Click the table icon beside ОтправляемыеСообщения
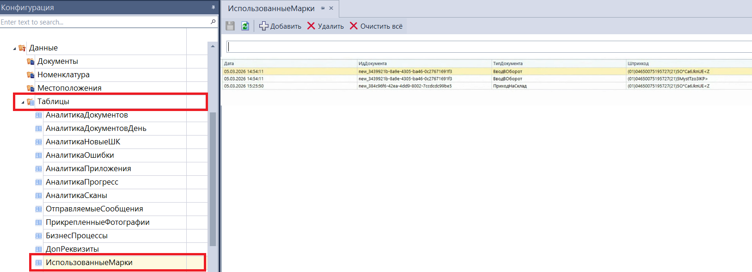Image resolution: width=752 pixels, height=272 pixels. (39, 209)
